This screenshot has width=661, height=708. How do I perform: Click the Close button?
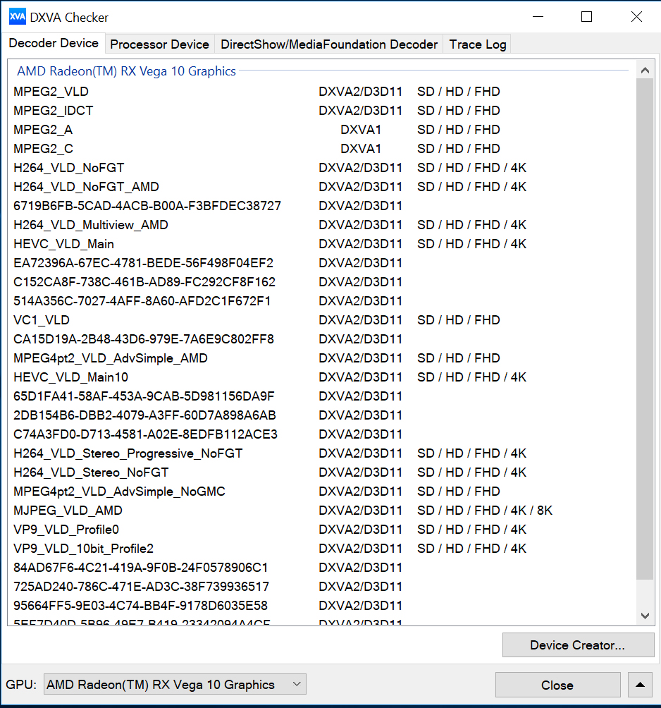557,685
